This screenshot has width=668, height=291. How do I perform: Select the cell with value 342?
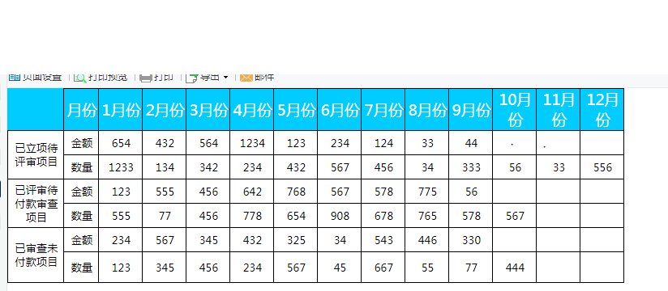[x=208, y=167]
